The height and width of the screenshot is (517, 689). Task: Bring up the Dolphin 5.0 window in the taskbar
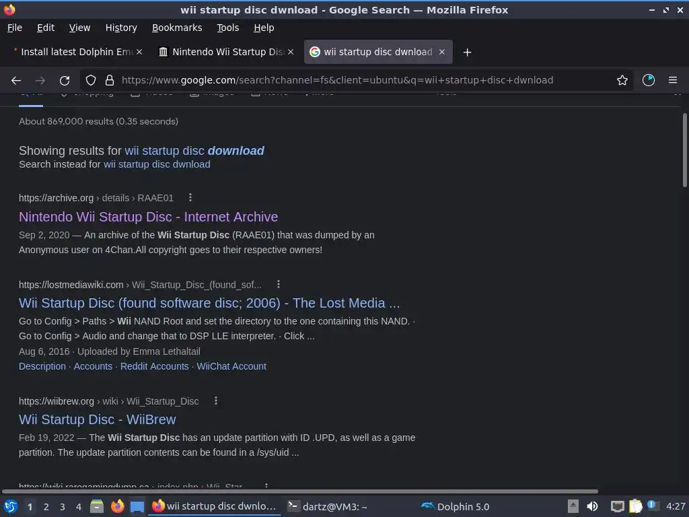click(x=456, y=506)
